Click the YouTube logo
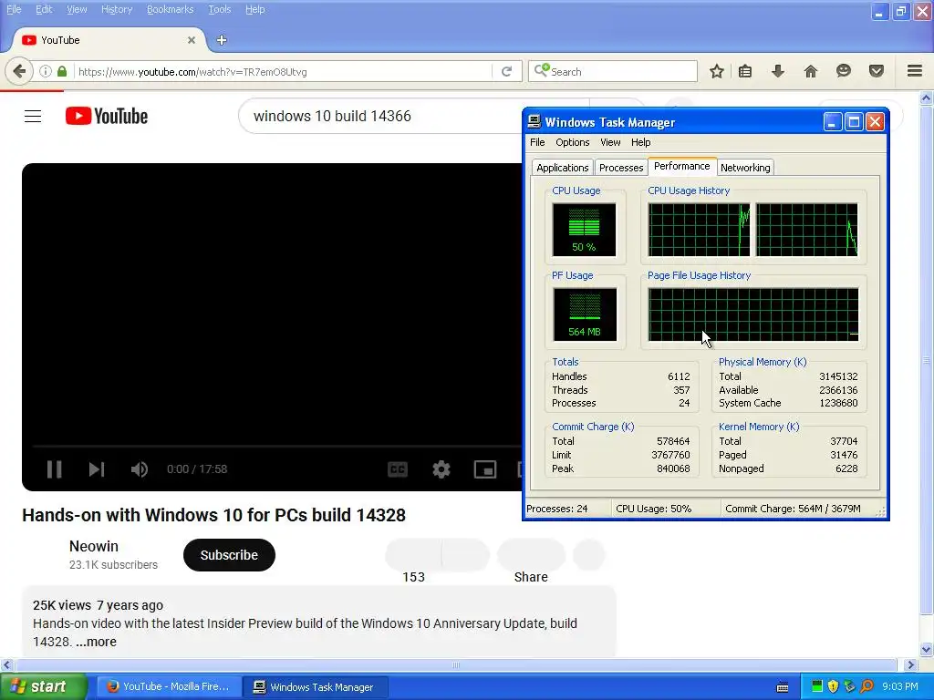 click(107, 116)
